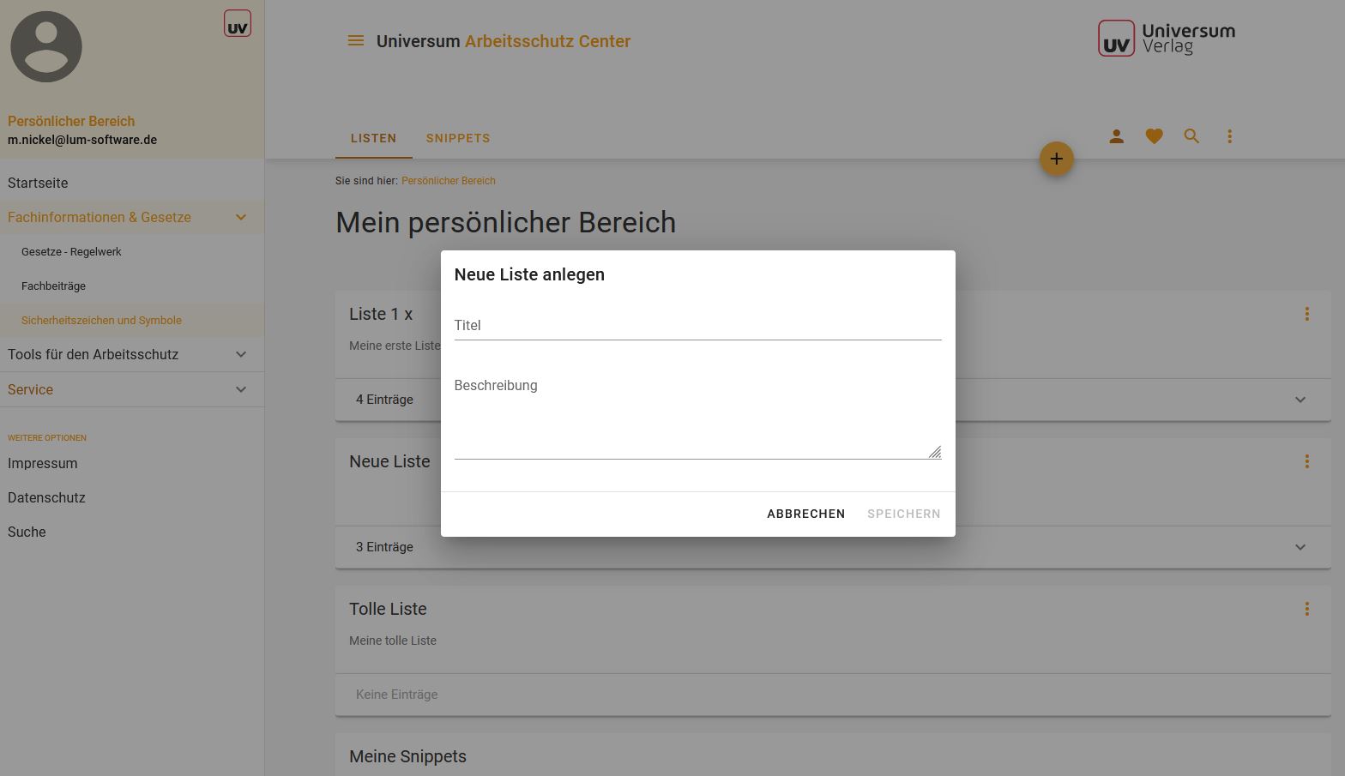1345x776 pixels.
Task: Open the hamburger menu icon
Action: pyautogui.click(x=355, y=41)
